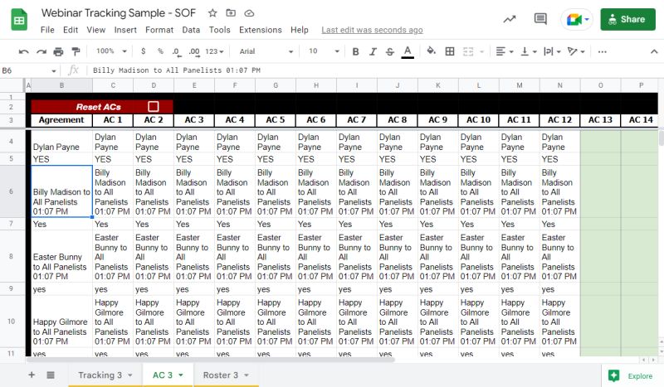Open the Arial font dropdown
Image resolution: width=664 pixels, height=387 pixels.
(x=266, y=51)
